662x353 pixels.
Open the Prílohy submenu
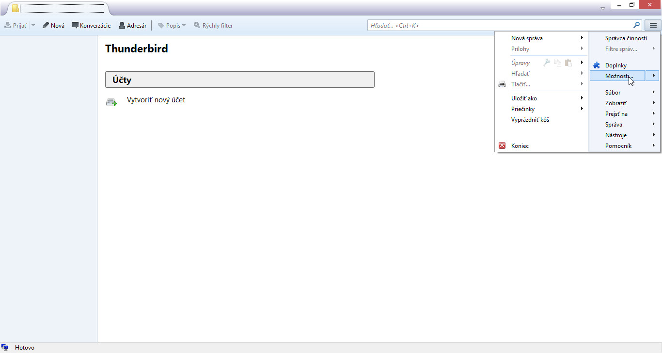(541, 48)
